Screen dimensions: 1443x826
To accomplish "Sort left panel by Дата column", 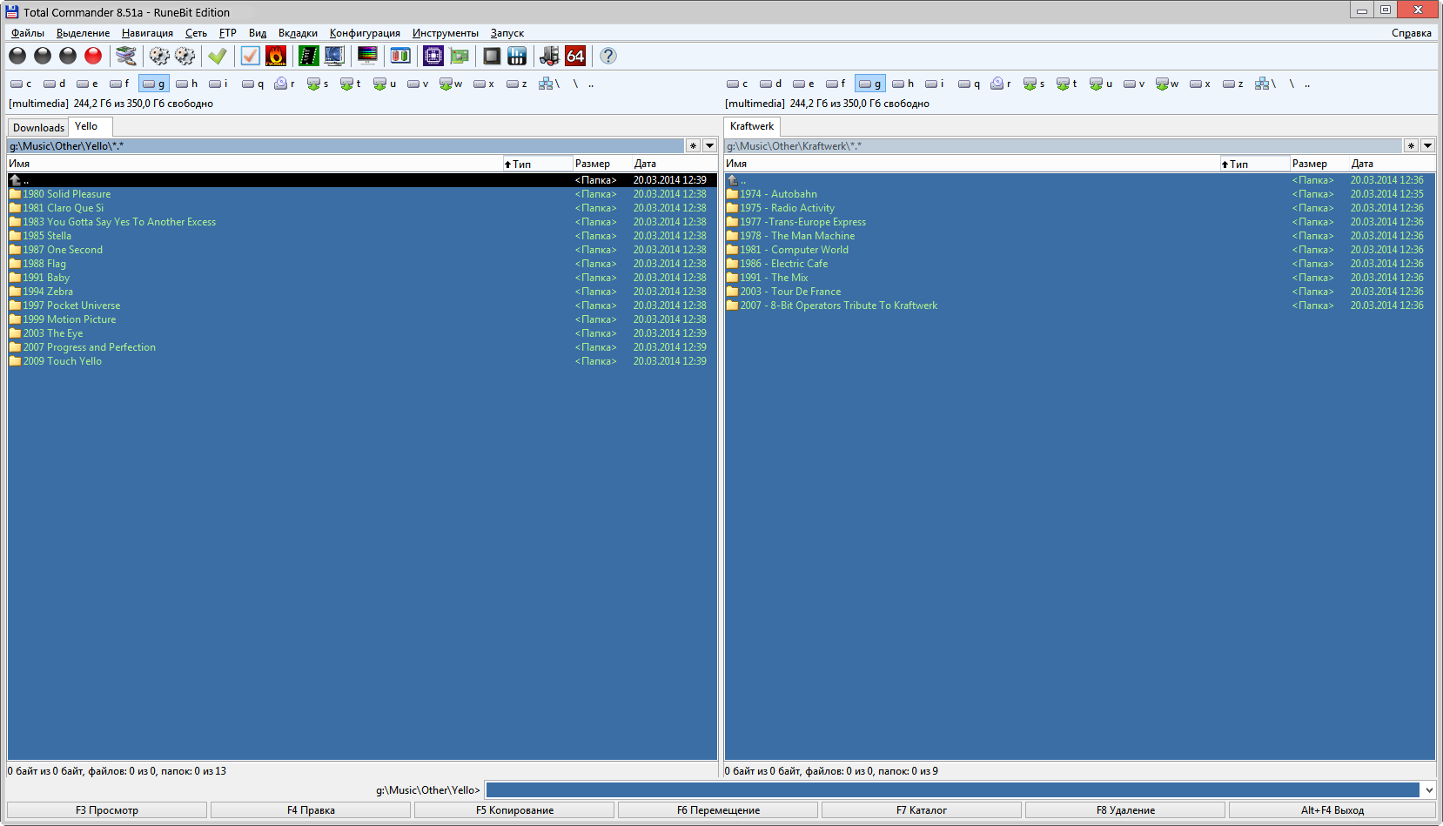I will coord(675,164).
